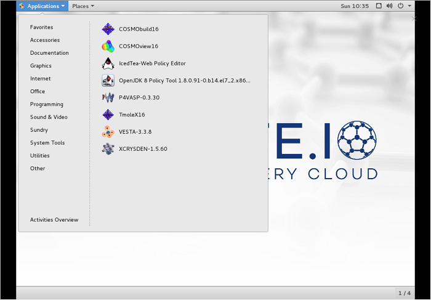
Task: Click the TmoleX16 label
Action: pyautogui.click(x=132, y=115)
